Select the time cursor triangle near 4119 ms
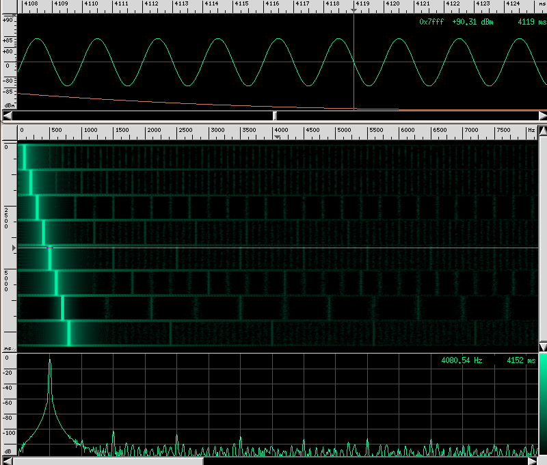 coord(353,11)
